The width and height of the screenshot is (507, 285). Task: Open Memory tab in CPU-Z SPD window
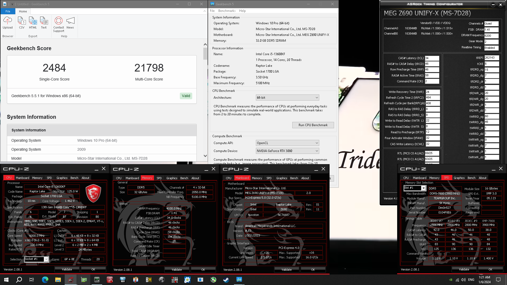click(x=434, y=178)
